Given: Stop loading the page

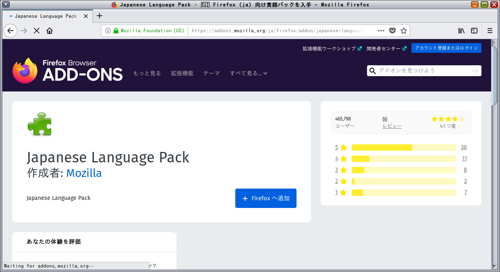Looking at the screenshot, I should pyautogui.click(x=37, y=31).
